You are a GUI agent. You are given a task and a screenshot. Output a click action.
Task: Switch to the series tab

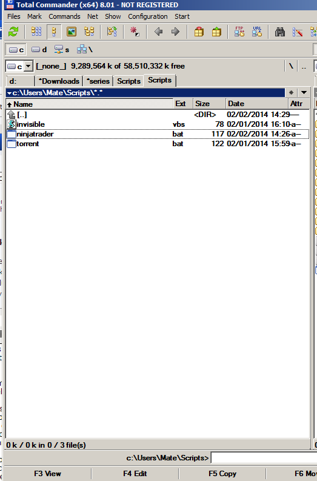coord(98,81)
